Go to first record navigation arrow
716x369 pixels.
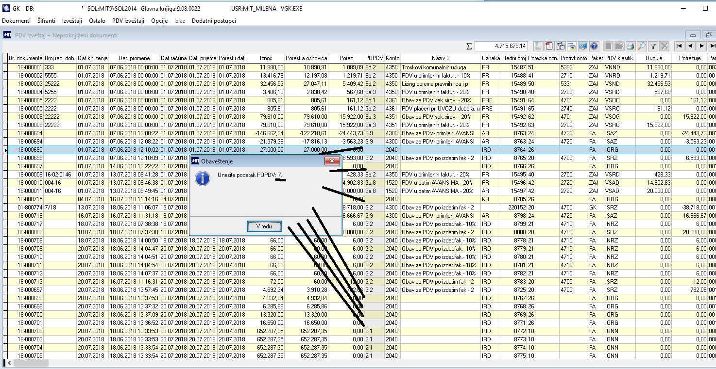click(680, 46)
